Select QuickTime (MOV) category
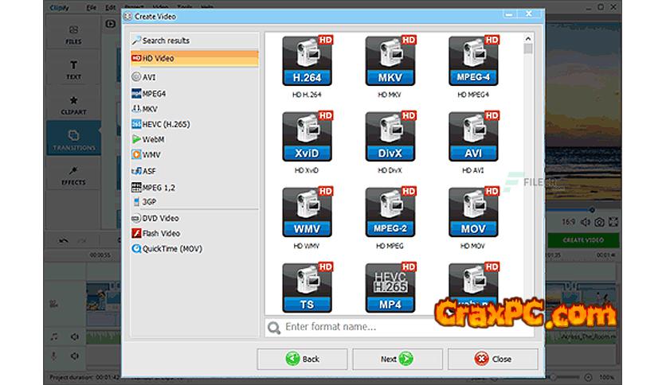Viewport: 666px width, 385px height. [x=172, y=249]
